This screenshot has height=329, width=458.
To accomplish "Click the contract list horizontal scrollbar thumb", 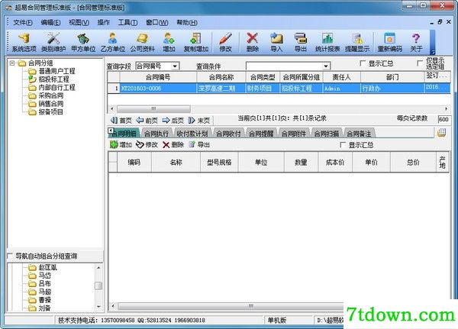I will [153, 109].
